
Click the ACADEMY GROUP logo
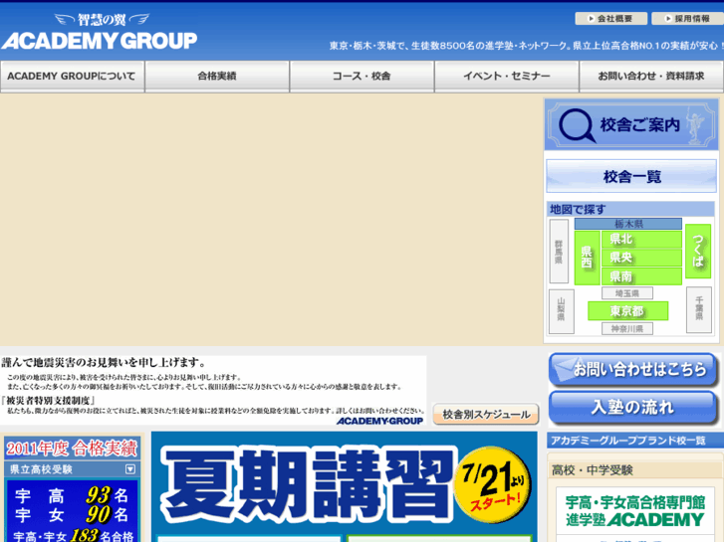[x=100, y=32]
